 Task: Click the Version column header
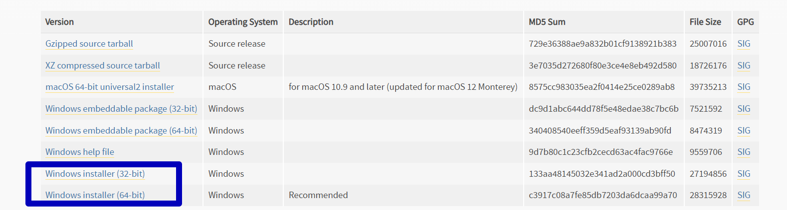tap(59, 22)
